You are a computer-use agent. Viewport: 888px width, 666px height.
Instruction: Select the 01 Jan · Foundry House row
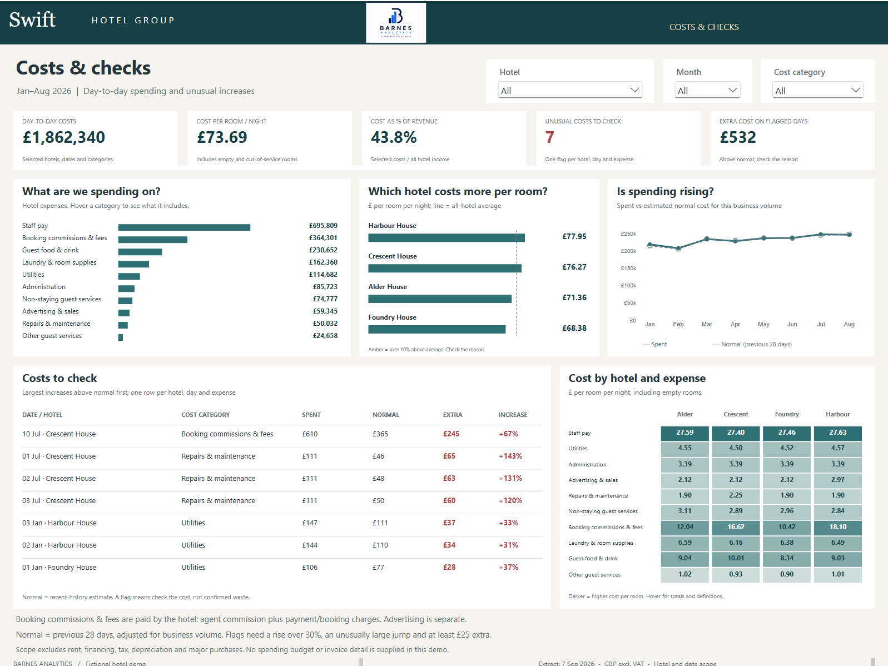point(281,568)
